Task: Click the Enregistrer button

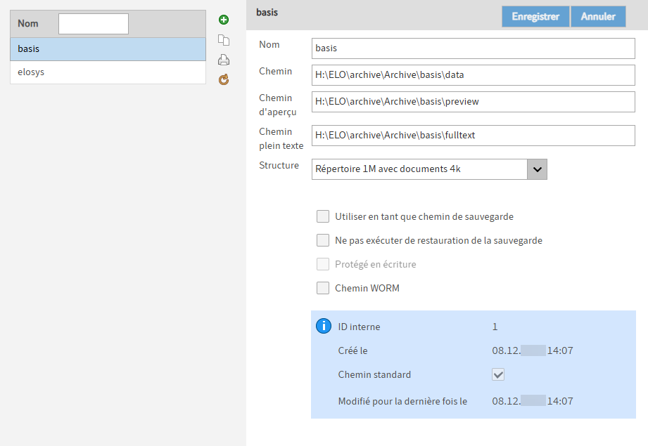Action: point(535,17)
